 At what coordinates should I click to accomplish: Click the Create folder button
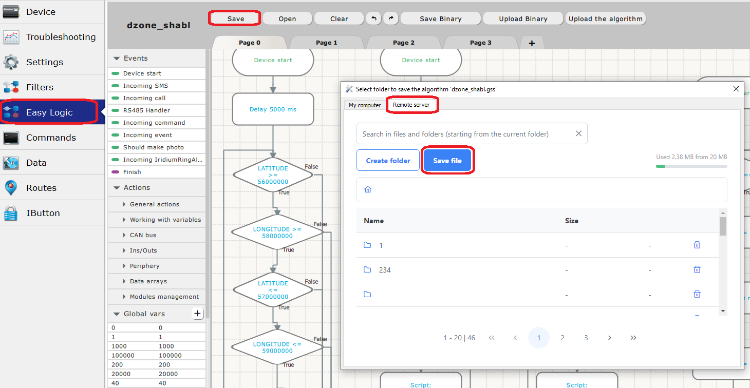tap(388, 161)
